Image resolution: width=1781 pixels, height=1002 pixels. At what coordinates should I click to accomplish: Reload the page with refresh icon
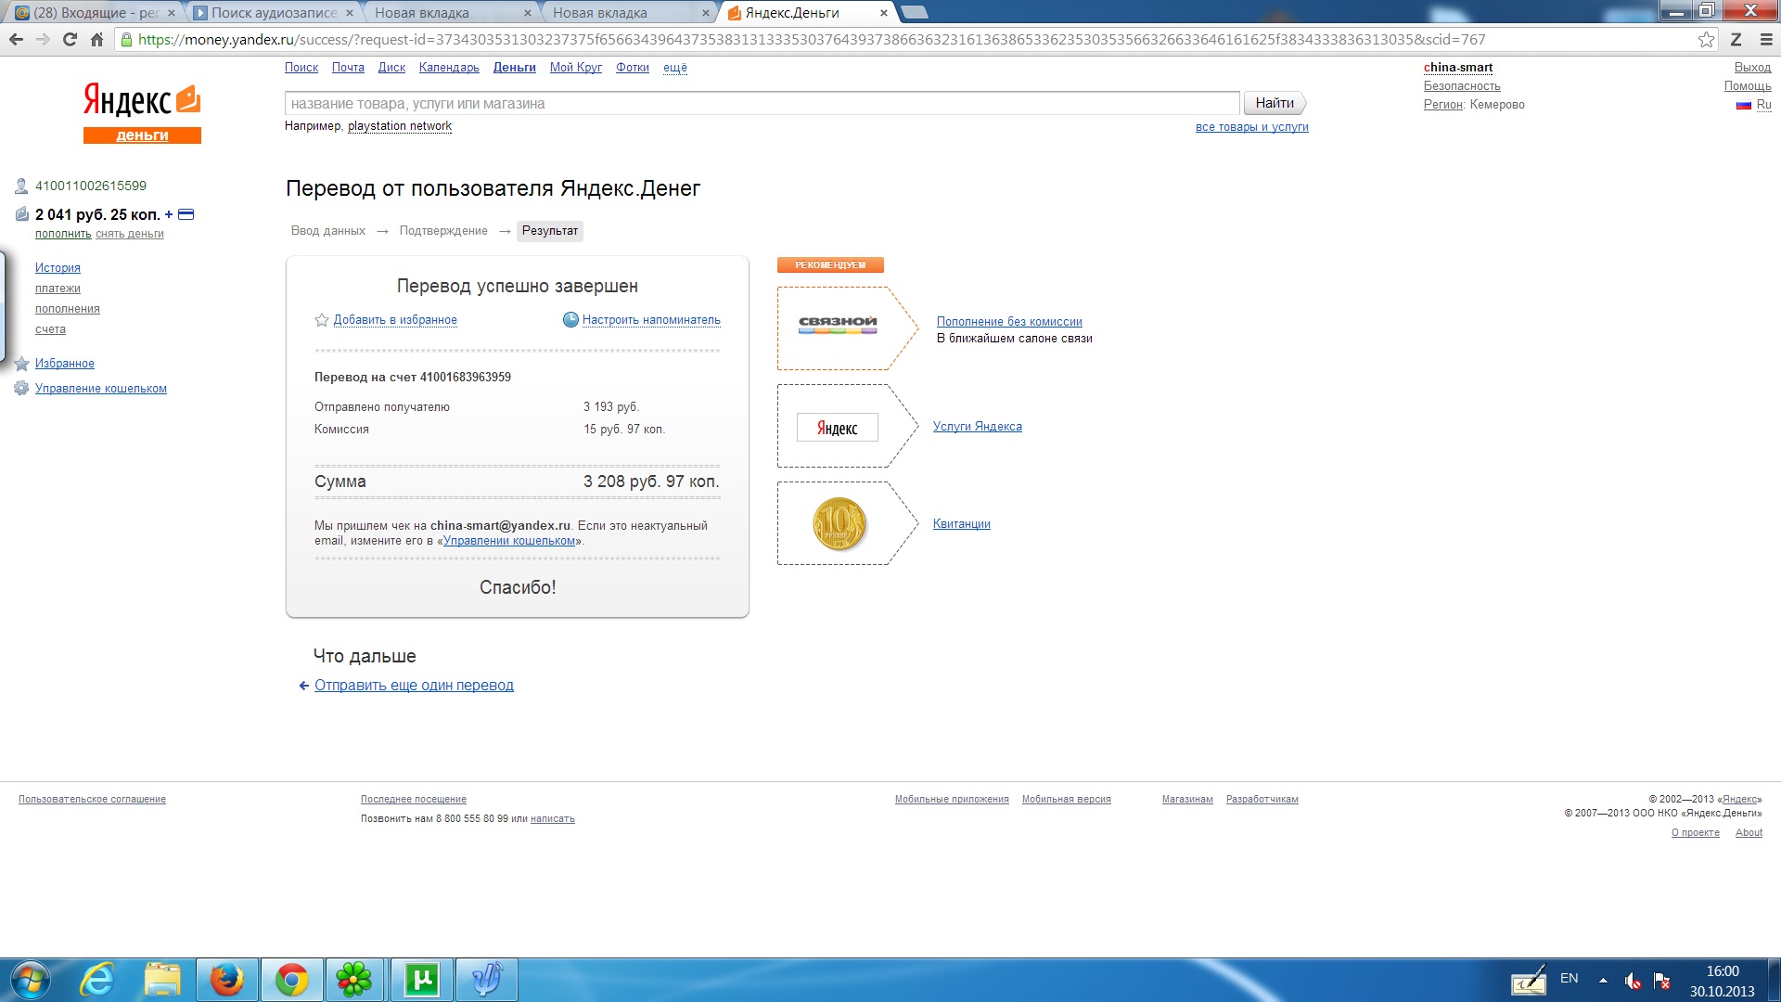[70, 39]
